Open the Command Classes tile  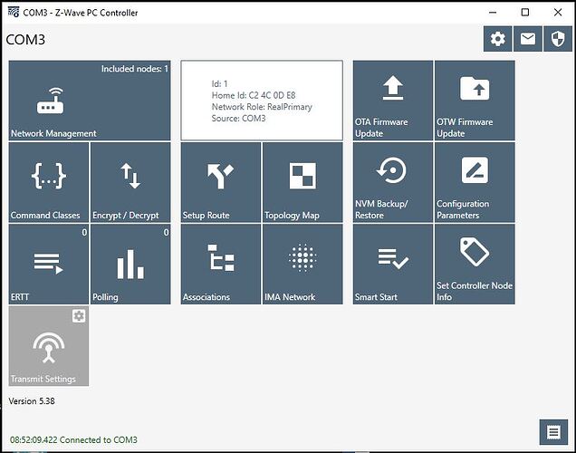49,182
